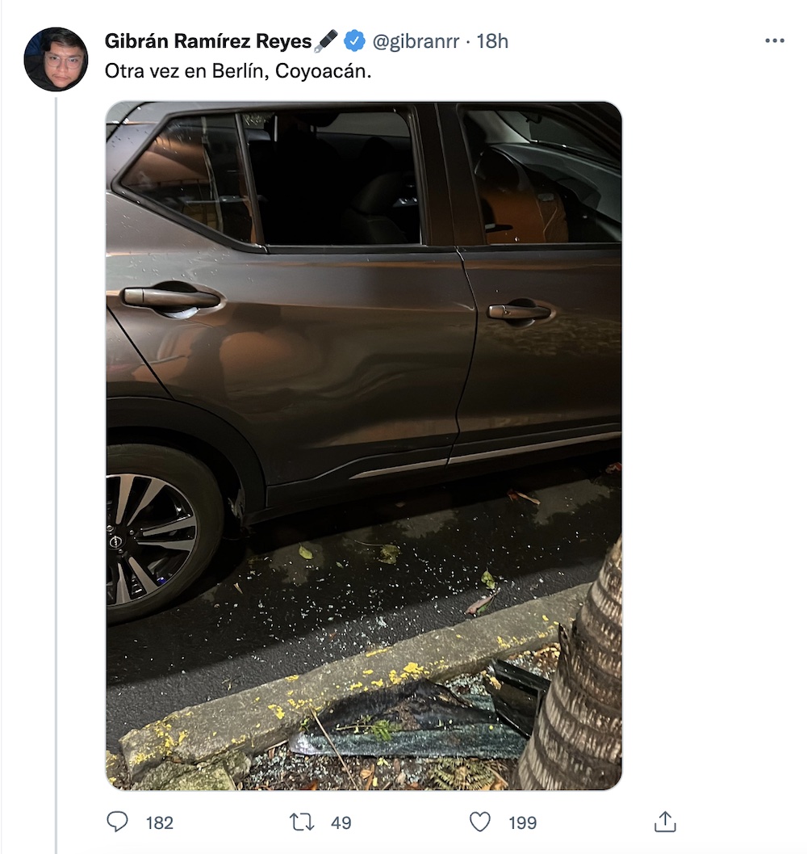Open the @gibranrr handle link
The image size is (807, 854).
click(x=416, y=41)
